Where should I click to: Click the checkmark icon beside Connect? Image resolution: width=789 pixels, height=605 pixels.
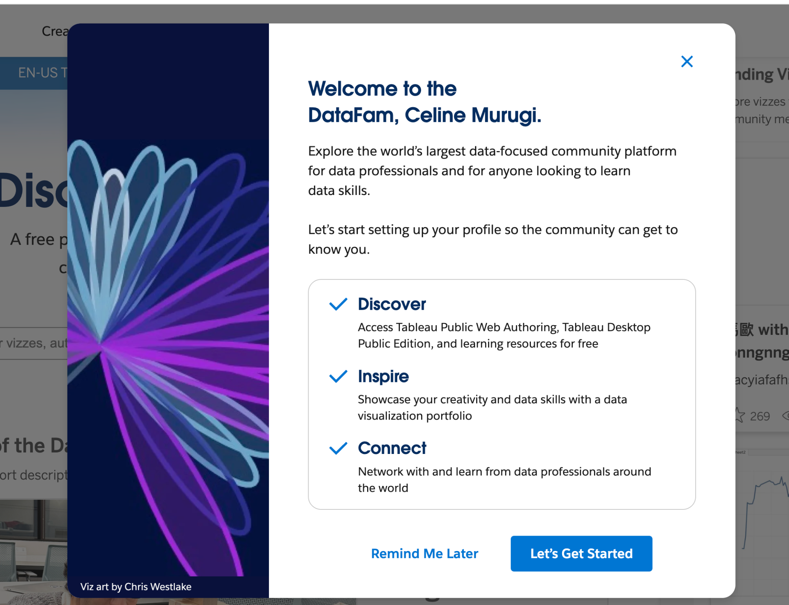338,448
